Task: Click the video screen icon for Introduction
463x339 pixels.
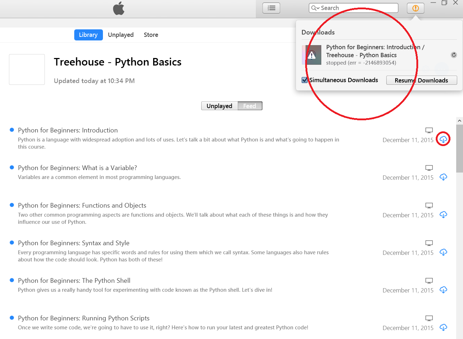Action: (x=429, y=130)
